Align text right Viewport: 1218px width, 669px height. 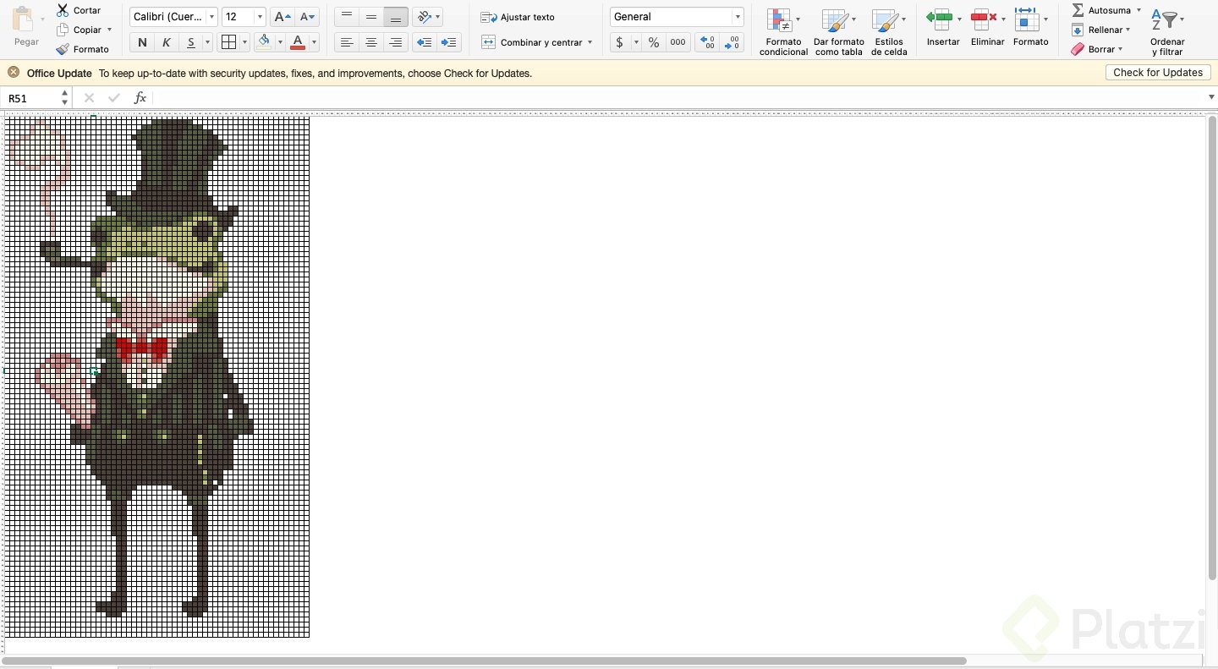pos(395,42)
